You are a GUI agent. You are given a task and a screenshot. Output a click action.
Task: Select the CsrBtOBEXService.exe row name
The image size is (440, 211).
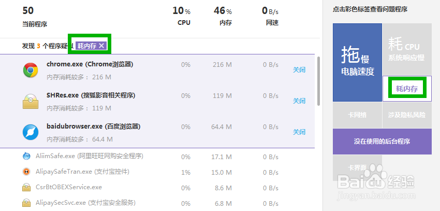coord(69,187)
